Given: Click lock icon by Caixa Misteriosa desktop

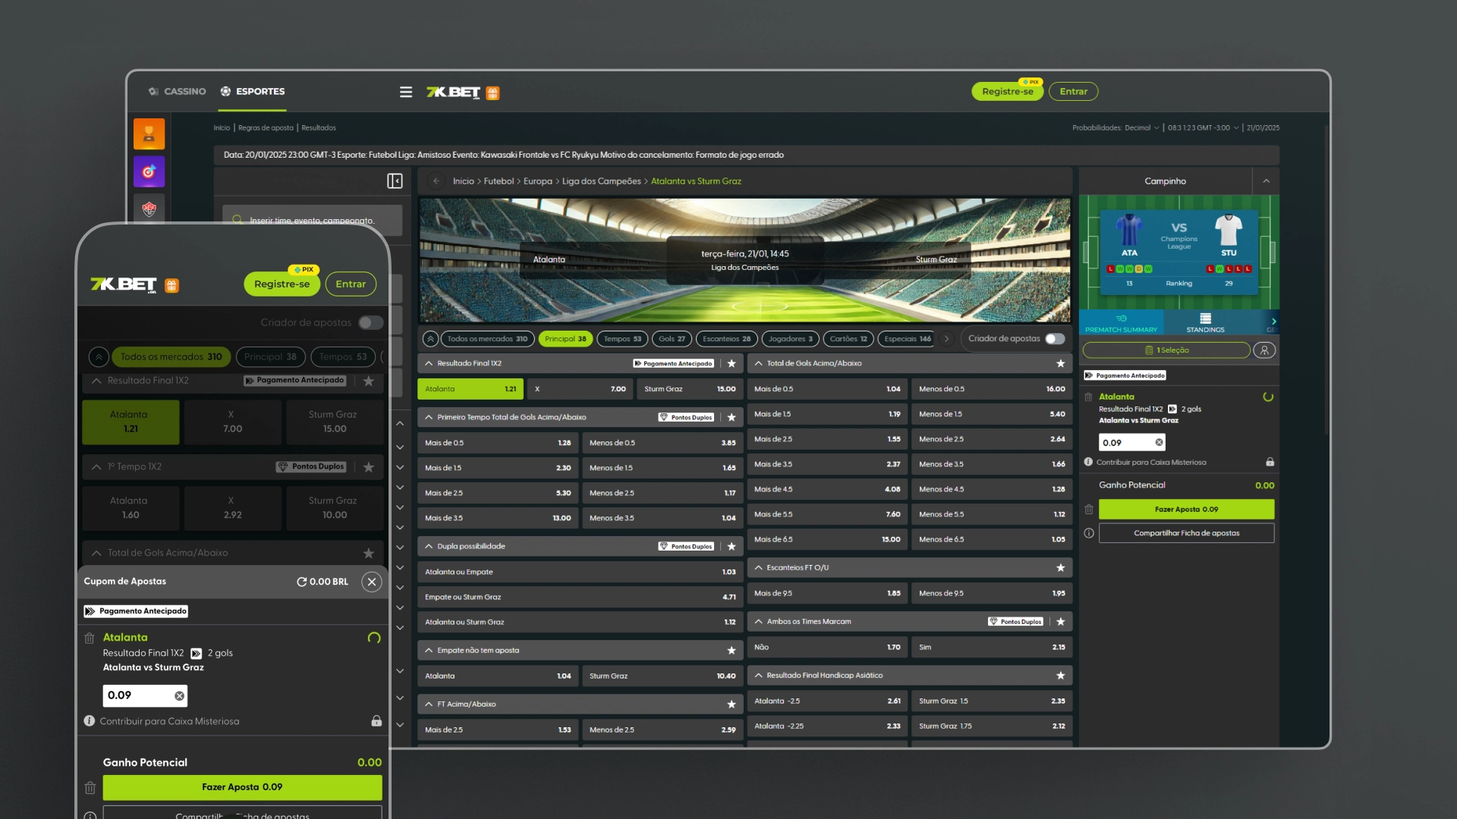Looking at the screenshot, I should coord(1270,462).
